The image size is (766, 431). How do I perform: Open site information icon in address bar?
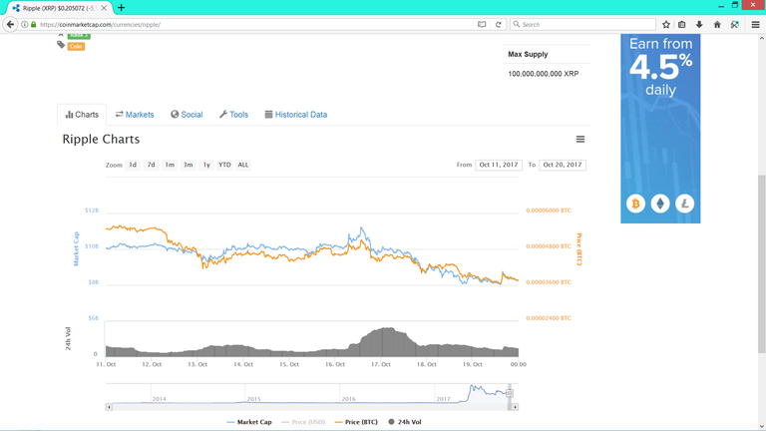pos(24,24)
